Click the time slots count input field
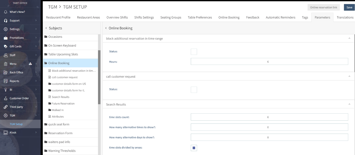This screenshot has width=355, height=155. pyautogui.click(x=269, y=117)
